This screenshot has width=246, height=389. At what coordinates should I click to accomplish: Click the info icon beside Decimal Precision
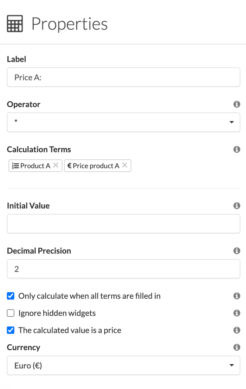[237, 251]
